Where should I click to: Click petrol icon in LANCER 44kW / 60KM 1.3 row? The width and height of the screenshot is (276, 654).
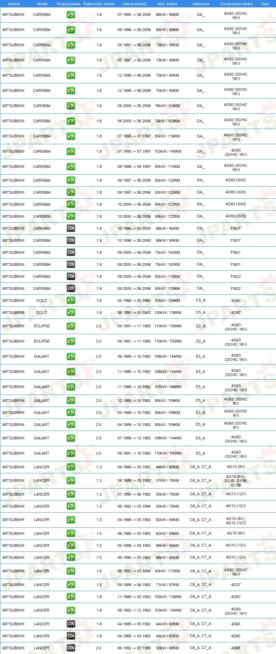click(x=71, y=467)
